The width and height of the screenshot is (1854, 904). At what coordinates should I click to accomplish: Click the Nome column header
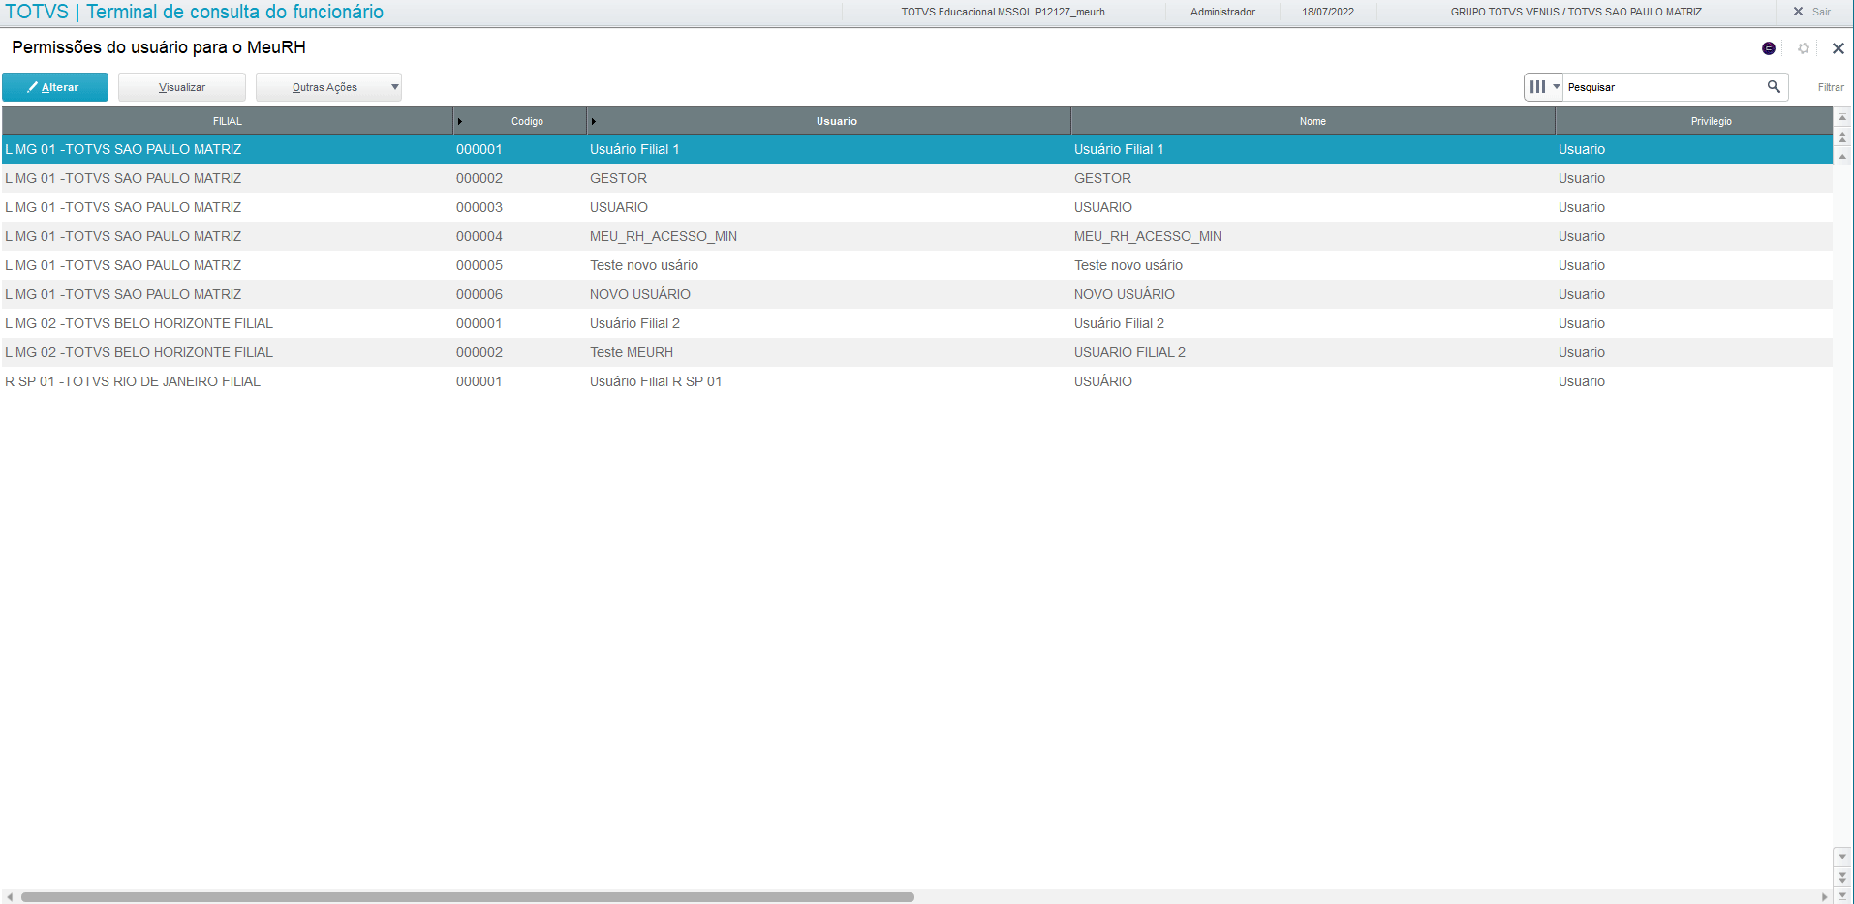(x=1313, y=121)
